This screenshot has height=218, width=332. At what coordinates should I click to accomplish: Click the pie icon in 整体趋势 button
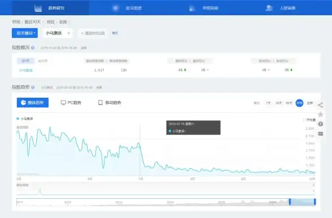click(23, 103)
